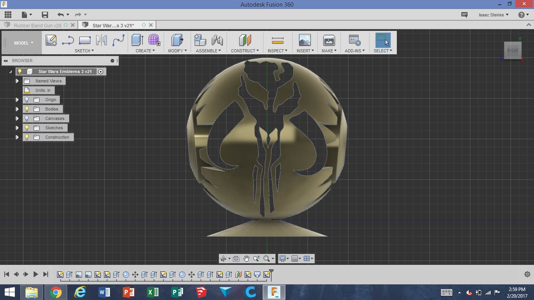Activate the Select tool icon
Viewport: 534px width, 300px height.
click(x=383, y=40)
